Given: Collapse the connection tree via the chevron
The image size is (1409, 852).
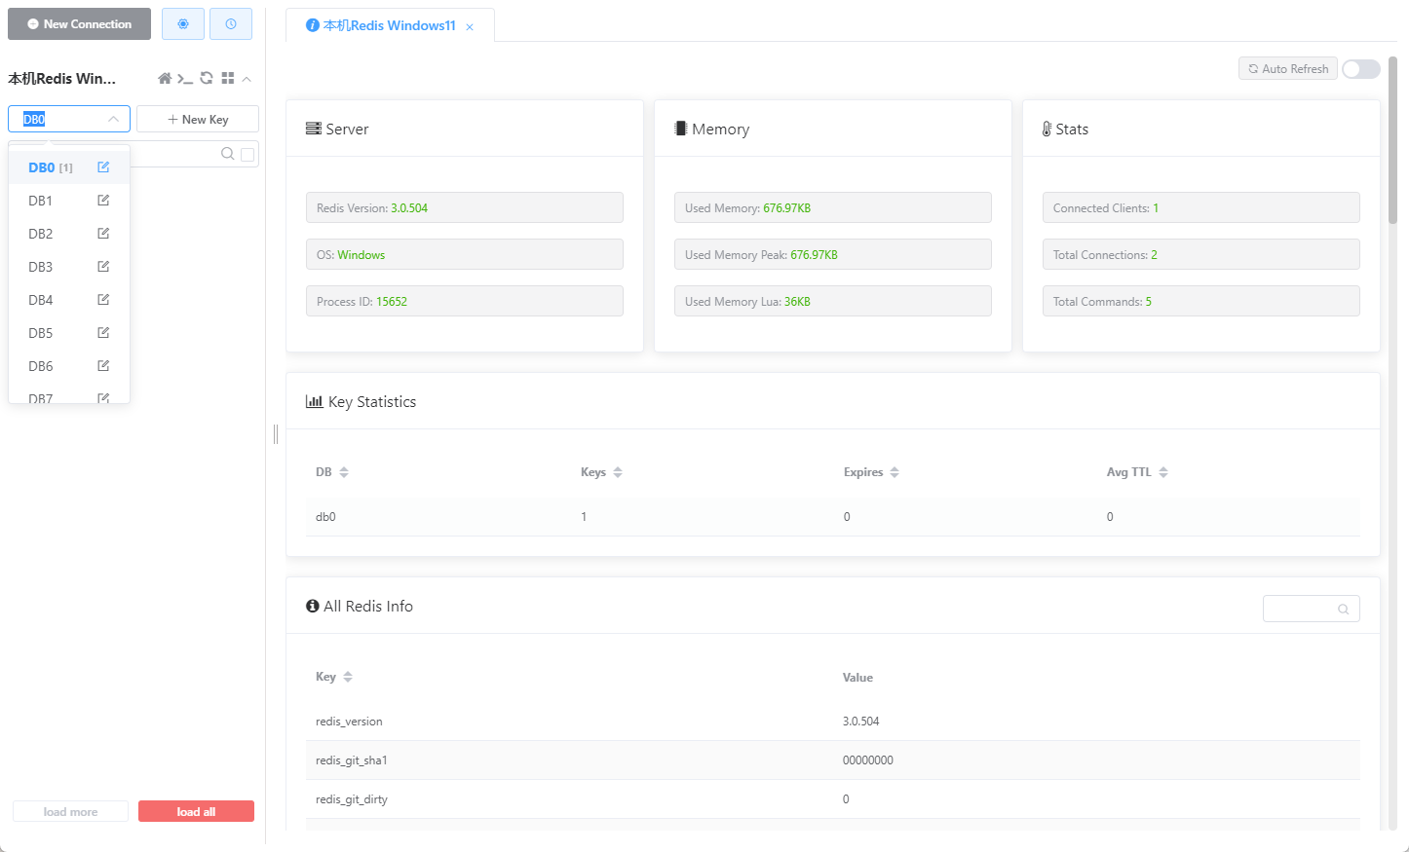Looking at the screenshot, I should point(247,78).
